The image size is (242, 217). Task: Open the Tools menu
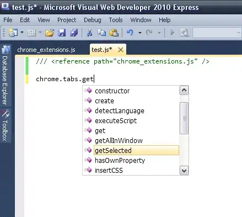click(x=116, y=20)
